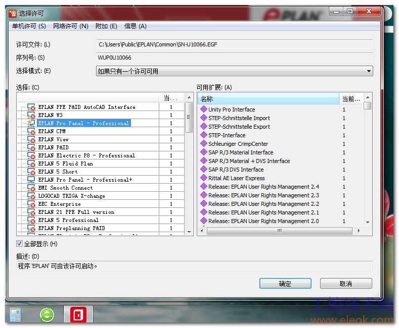The height and width of the screenshot is (328, 399).
Task: Select the EPLAN Pro Panel - Professional+ row
Action: tap(85, 180)
